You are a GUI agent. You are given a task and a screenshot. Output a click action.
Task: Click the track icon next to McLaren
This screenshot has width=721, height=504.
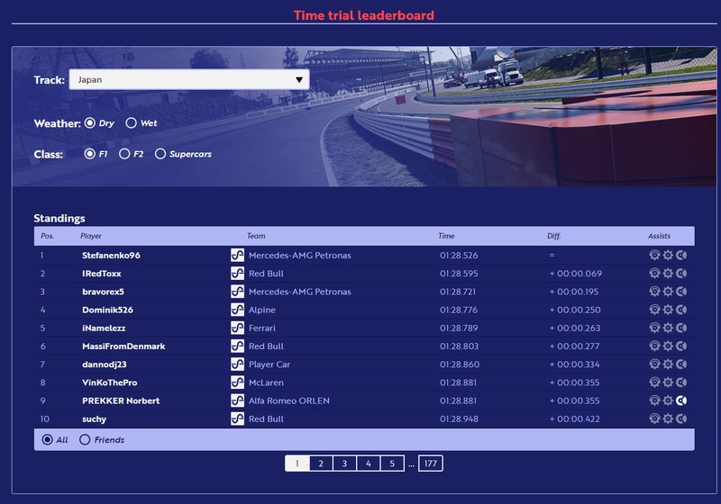tap(237, 382)
